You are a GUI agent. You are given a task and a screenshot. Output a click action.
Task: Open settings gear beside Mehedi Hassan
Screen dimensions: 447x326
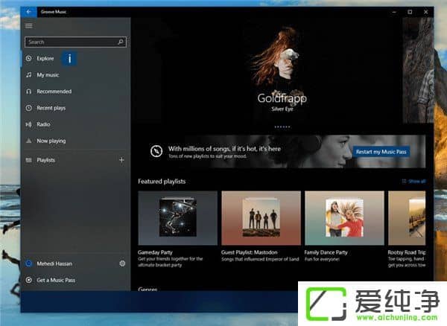[x=122, y=263]
